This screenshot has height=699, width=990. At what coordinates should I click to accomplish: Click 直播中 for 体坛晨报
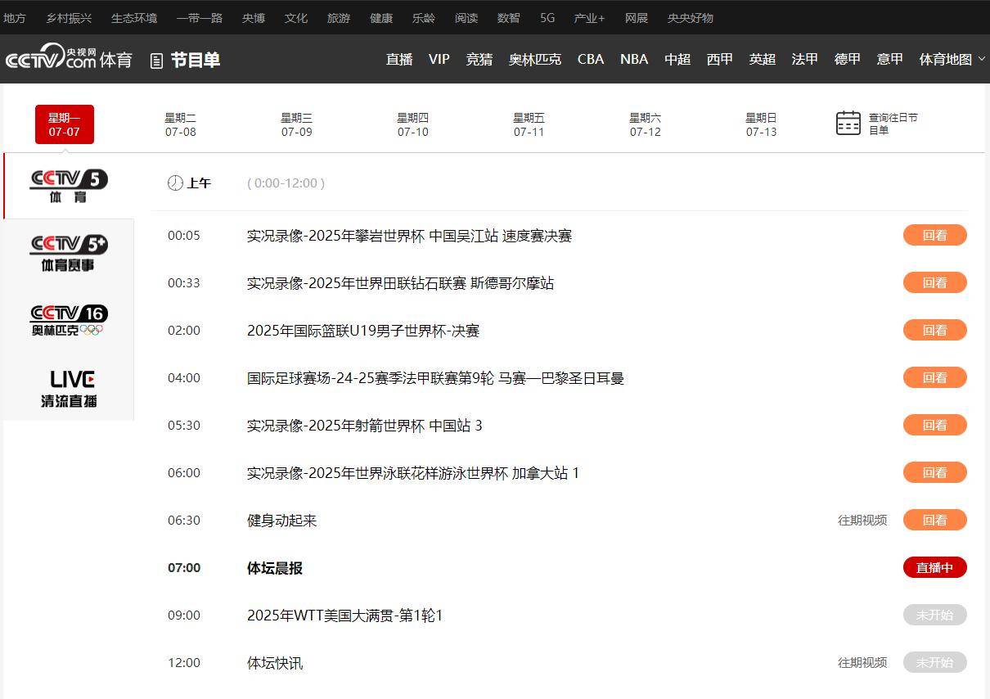pos(935,567)
